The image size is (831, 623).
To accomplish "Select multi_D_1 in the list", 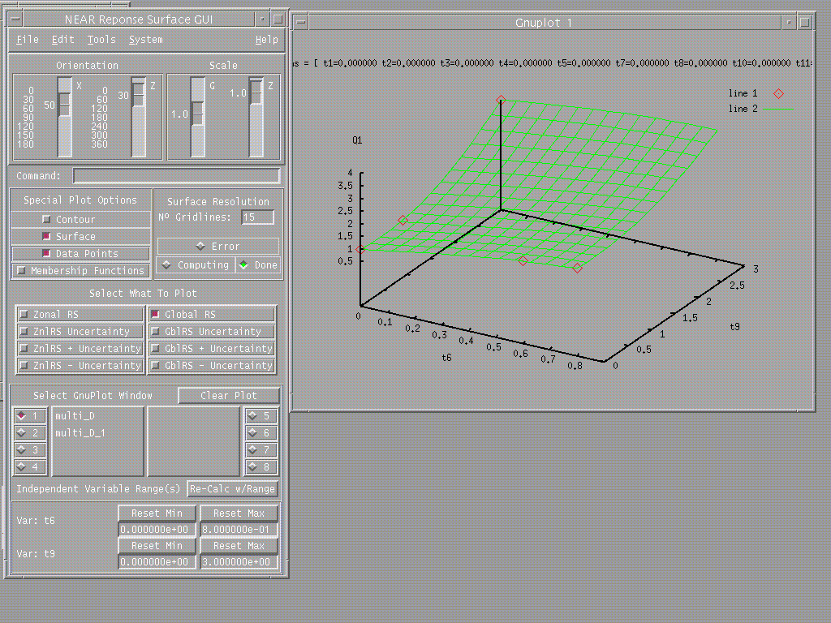I will click(80, 433).
